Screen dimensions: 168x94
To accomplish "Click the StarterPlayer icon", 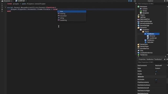I will [x=138, y=46].
